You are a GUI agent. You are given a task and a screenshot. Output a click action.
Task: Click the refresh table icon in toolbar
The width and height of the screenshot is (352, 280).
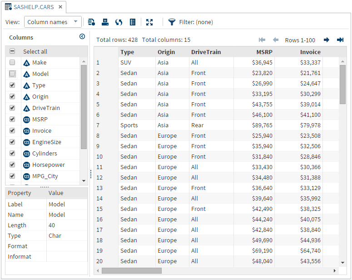(x=119, y=22)
